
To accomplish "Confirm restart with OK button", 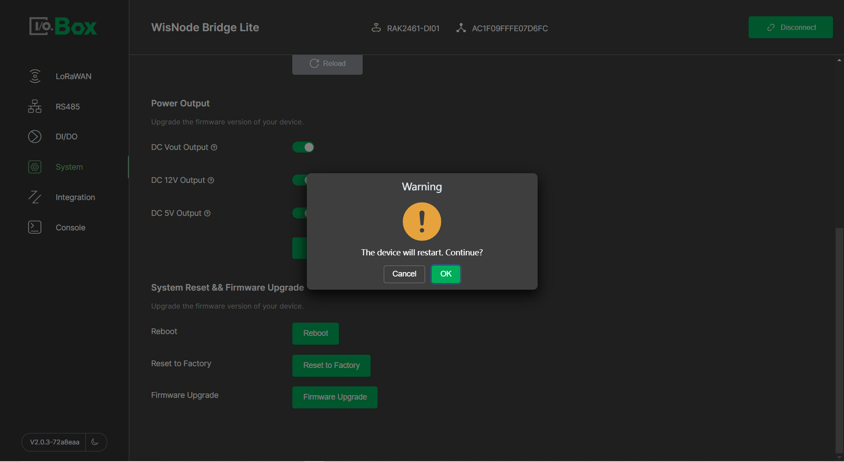I will point(446,274).
